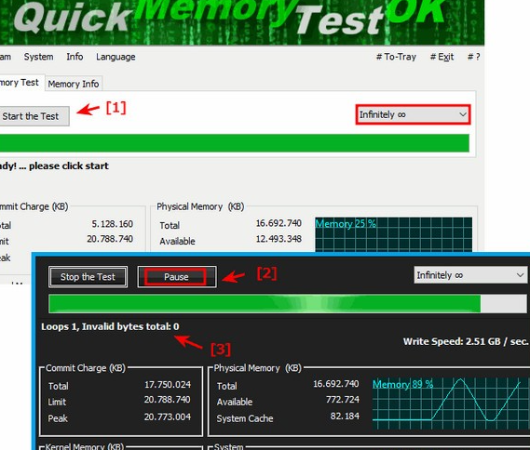The width and height of the screenshot is (530, 450).
Task: Open the System menu
Action: point(38,57)
